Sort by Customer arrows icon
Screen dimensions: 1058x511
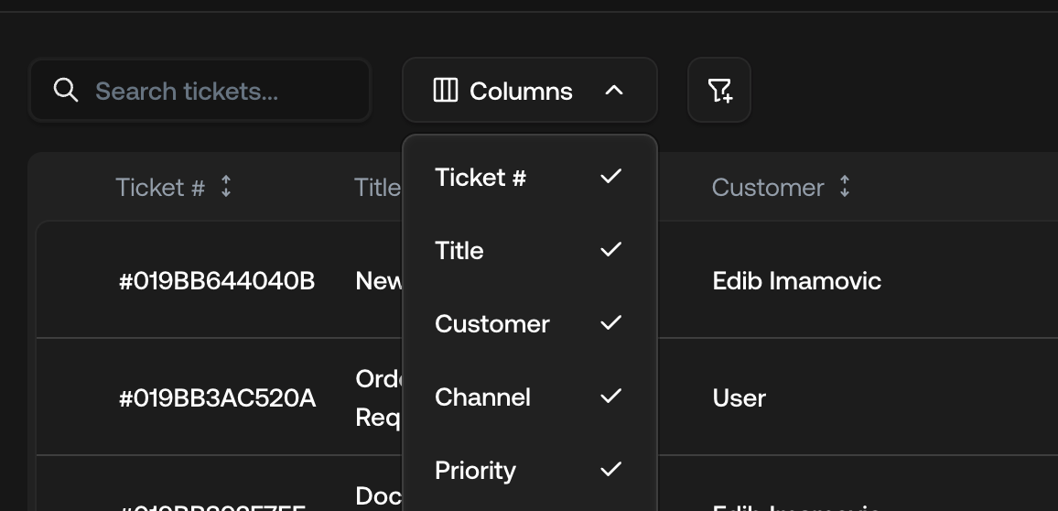pos(844,186)
